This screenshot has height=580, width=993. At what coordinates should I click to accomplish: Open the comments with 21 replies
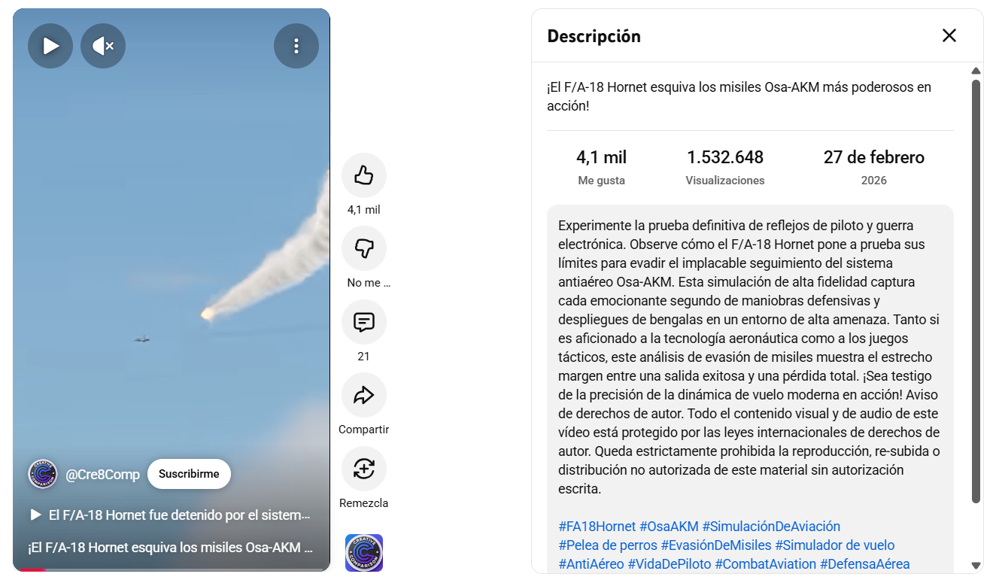tap(364, 322)
